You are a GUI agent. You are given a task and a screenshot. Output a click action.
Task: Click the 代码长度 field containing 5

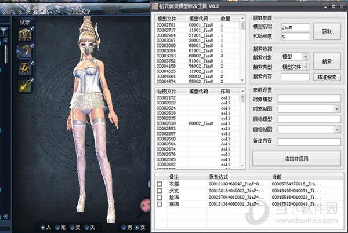pyautogui.click(x=296, y=37)
